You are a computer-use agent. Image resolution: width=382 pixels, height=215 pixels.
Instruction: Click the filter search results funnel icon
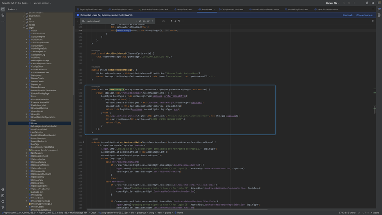pos(179,21)
